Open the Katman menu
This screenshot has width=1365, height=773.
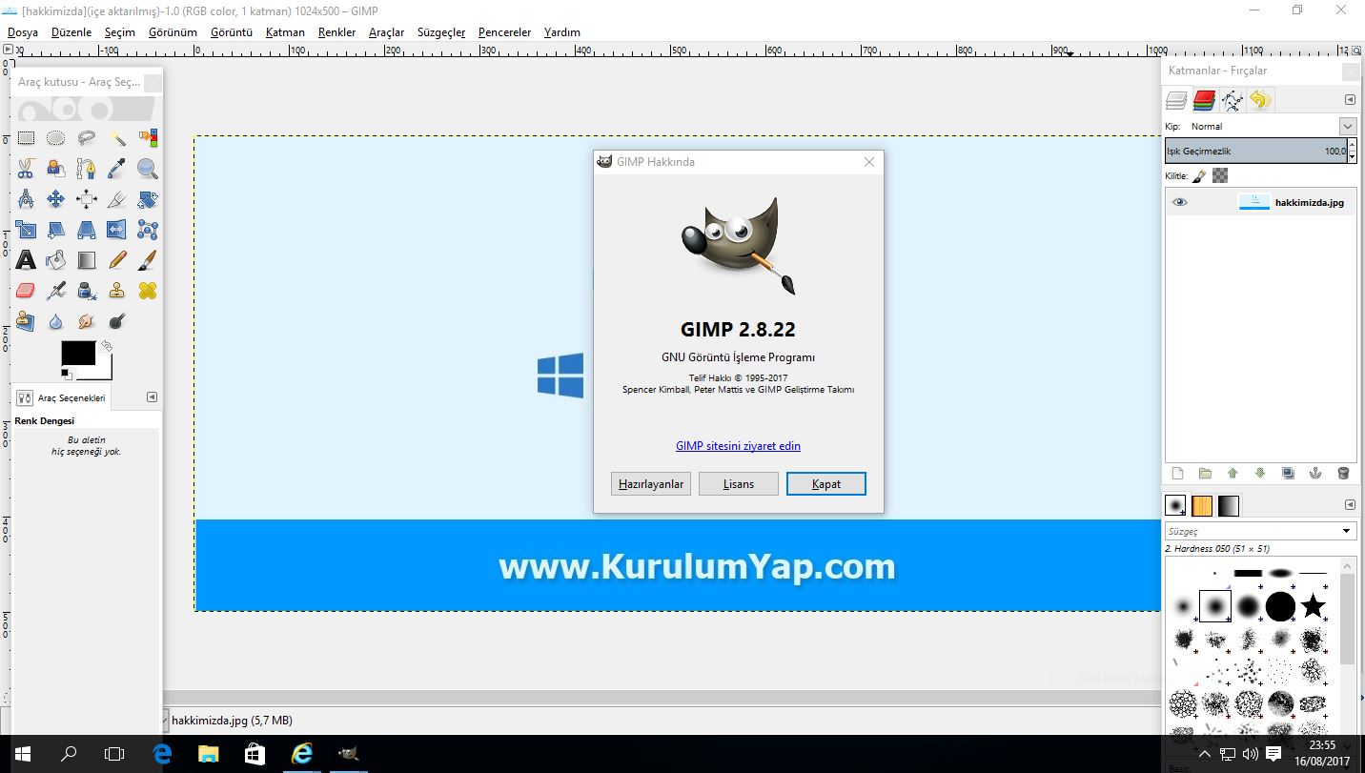pos(285,32)
